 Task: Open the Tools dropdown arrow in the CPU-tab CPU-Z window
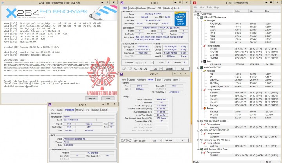coord(161,69)
